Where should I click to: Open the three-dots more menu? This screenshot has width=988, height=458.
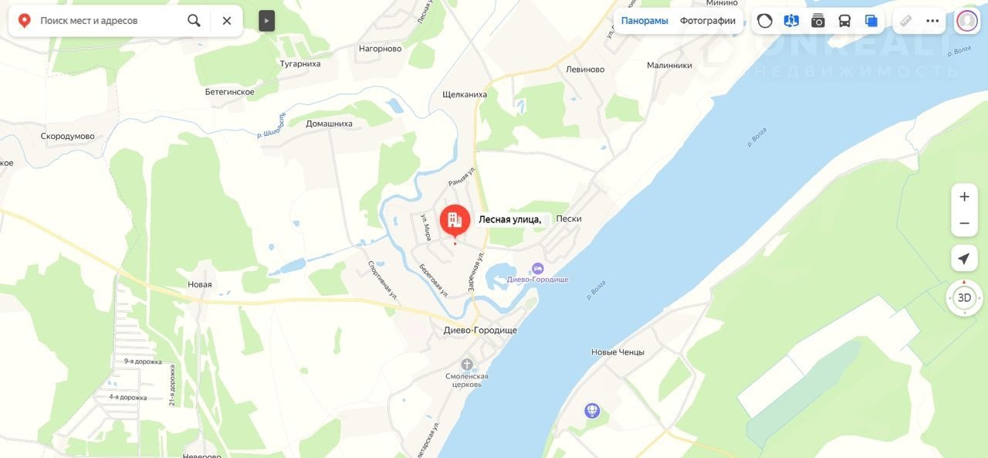[932, 21]
